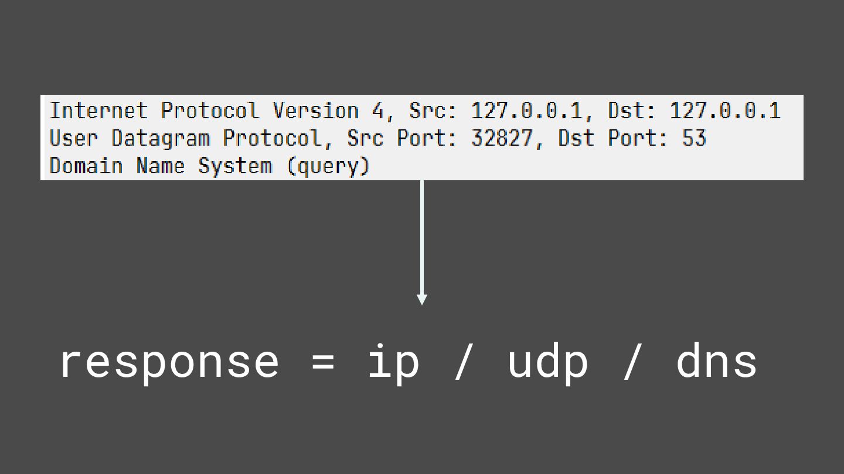Click the 'Src Port:' label text

click(403, 138)
